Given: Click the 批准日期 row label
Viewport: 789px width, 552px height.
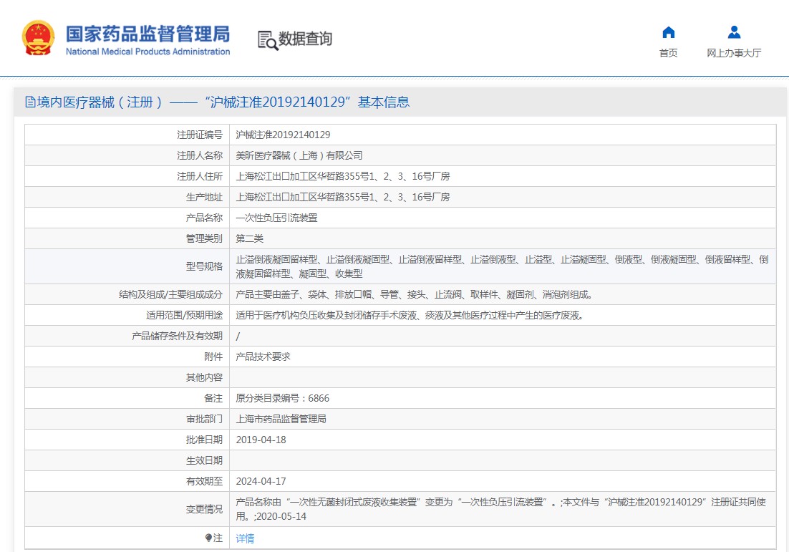Looking at the screenshot, I should pos(204,440).
